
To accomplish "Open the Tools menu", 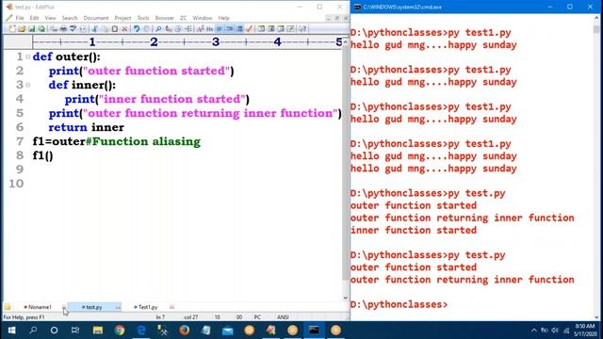I will coord(143,18).
